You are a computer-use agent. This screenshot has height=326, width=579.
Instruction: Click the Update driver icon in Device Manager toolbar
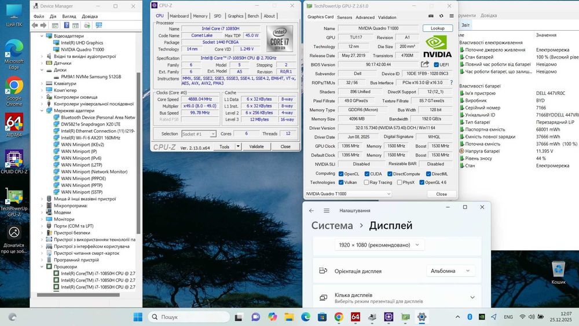87,25
